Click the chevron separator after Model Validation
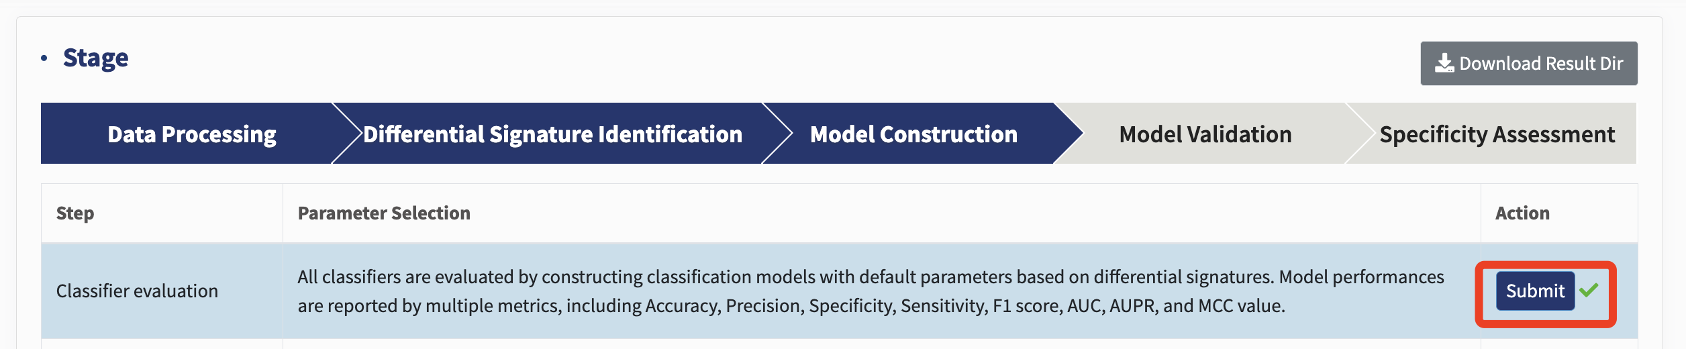This screenshot has width=1686, height=349. click(x=1360, y=133)
